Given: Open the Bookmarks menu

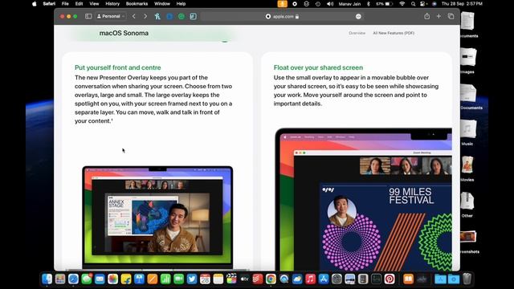Looking at the screenshot, I should point(137,3).
